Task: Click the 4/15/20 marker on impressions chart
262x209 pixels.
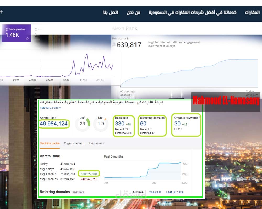Action: (x=33, y=80)
